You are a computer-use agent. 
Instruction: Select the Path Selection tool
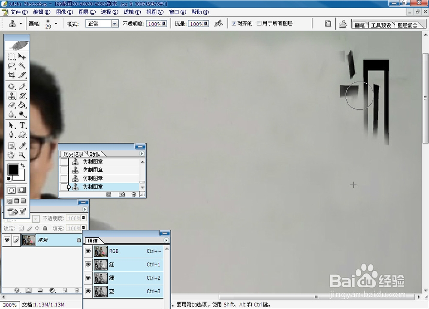[x=11, y=125]
